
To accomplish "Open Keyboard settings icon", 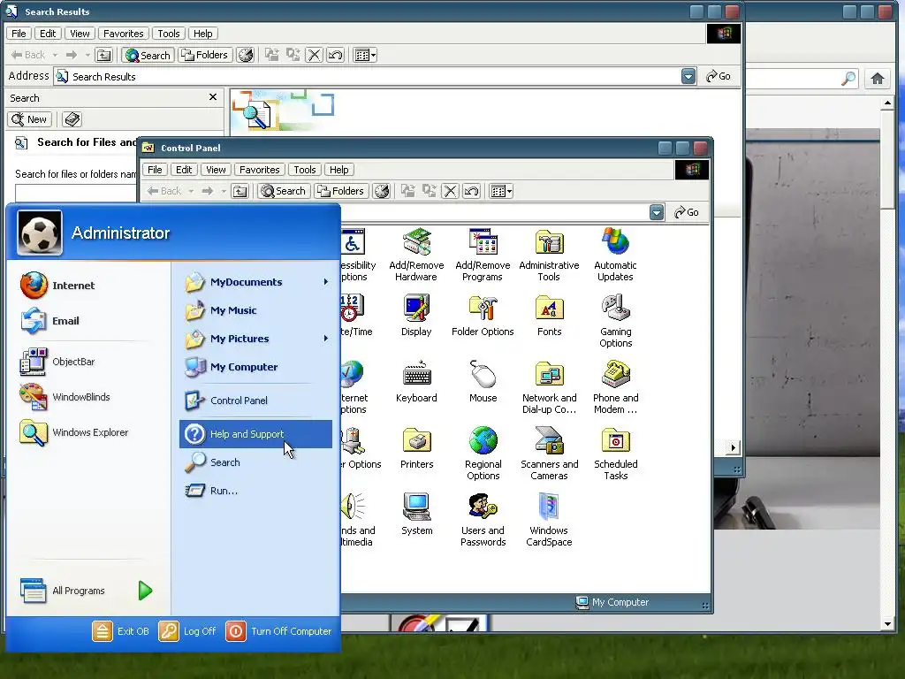I will [x=416, y=381].
